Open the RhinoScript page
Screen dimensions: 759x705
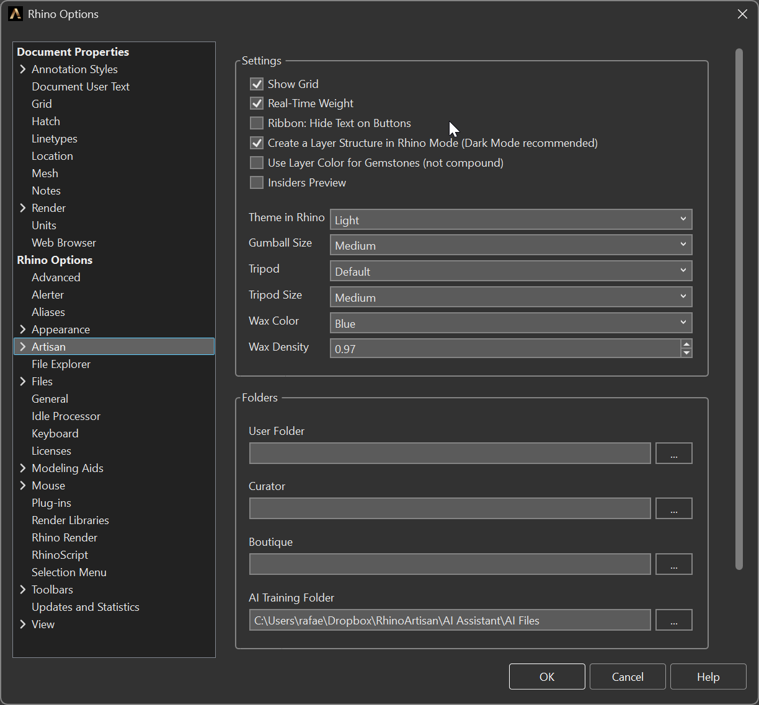(x=60, y=555)
